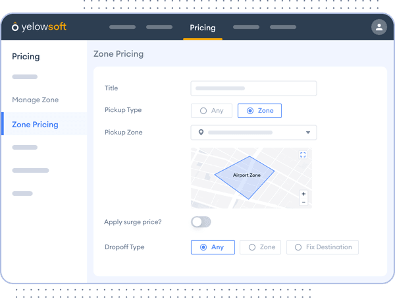This screenshot has width=395, height=298.
Task: Click the location pin in Pickup Zone
Action: 201,133
